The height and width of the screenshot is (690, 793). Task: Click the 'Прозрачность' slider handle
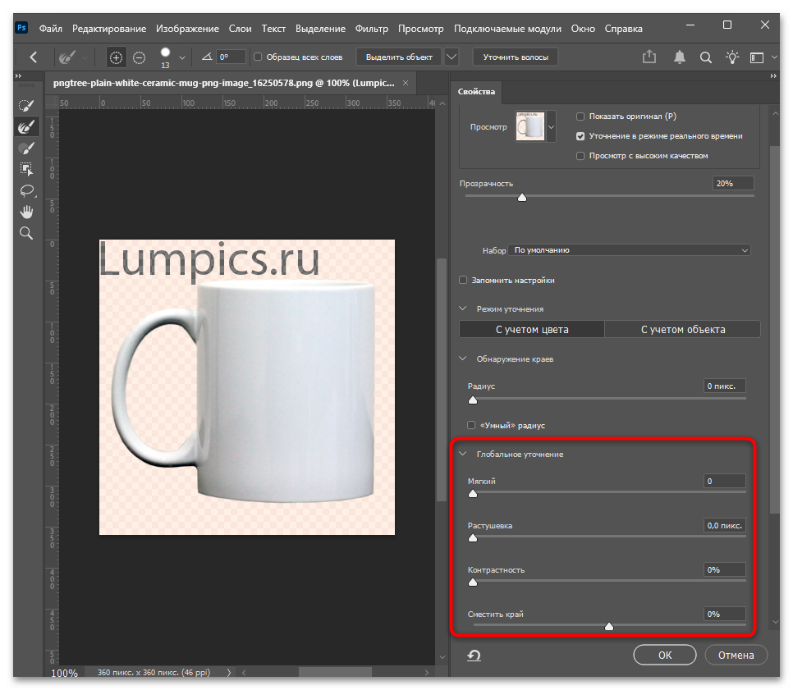coord(522,198)
